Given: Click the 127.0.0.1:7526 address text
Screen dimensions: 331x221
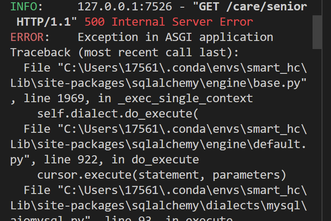Looking at the screenshot, I should point(125,7).
